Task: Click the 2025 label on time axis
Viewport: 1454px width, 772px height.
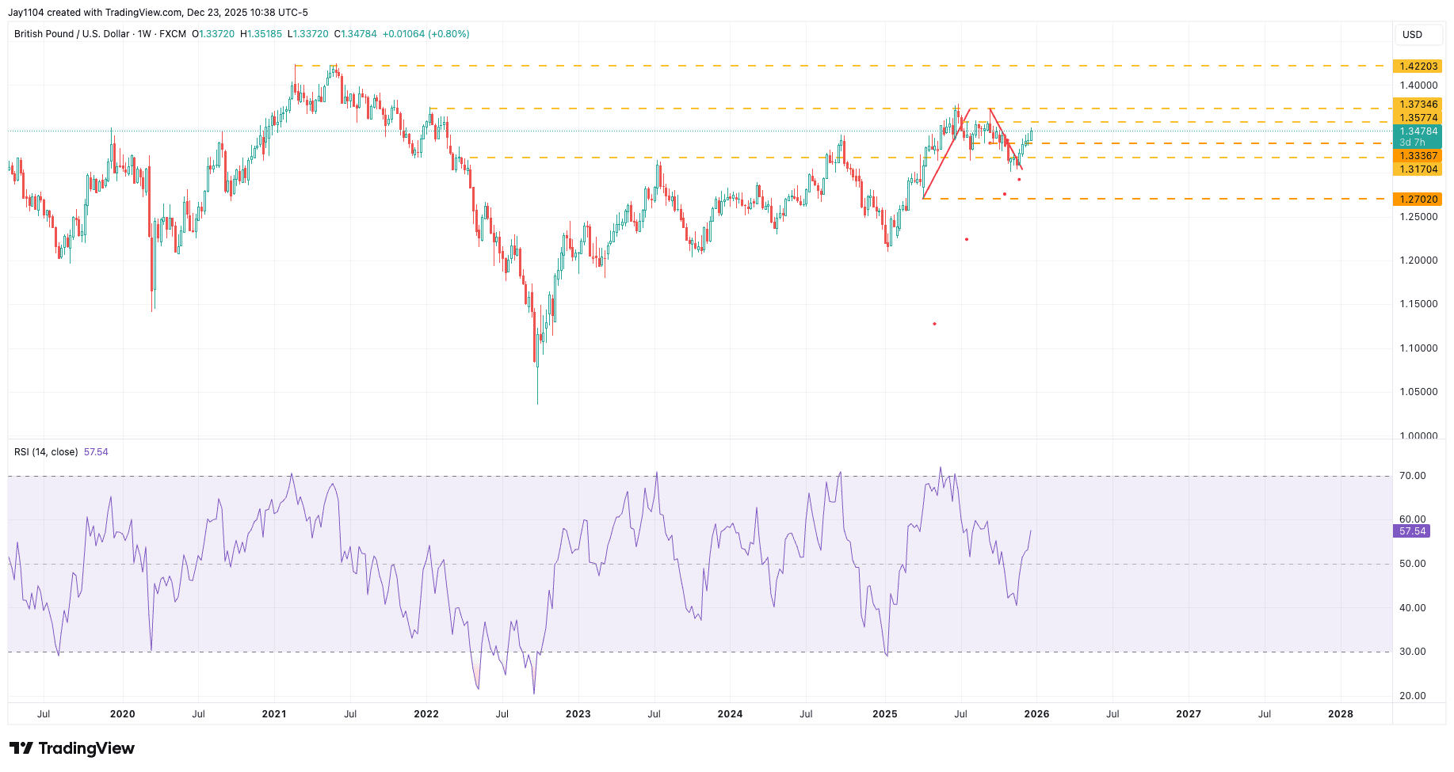Action: [x=885, y=713]
